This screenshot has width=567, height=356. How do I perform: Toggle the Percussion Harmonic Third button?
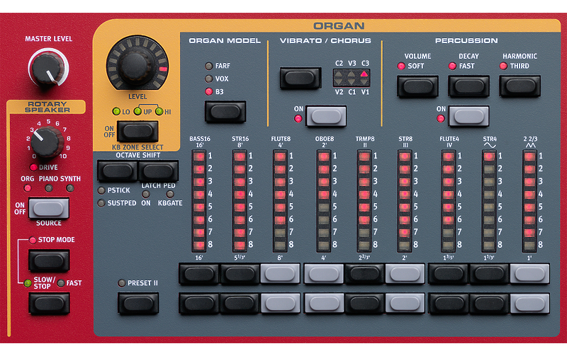tap(520, 86)
